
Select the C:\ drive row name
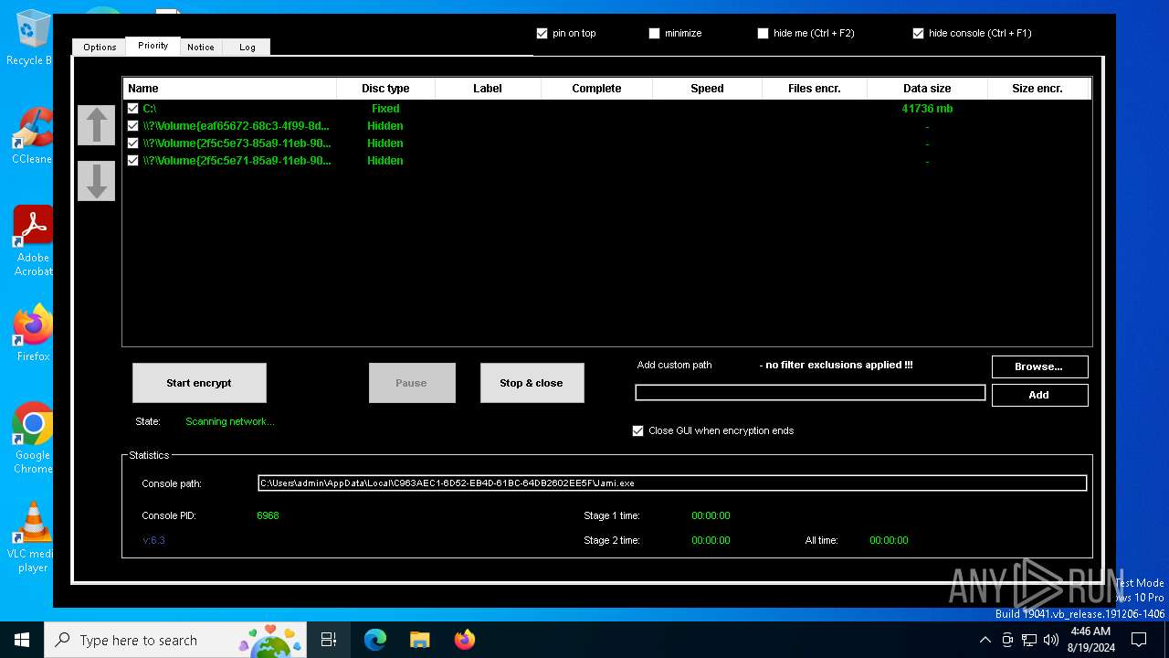click(150, 108)
